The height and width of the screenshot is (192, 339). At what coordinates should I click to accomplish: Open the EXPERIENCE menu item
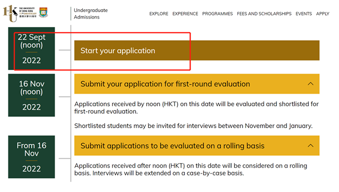[185, 14]
